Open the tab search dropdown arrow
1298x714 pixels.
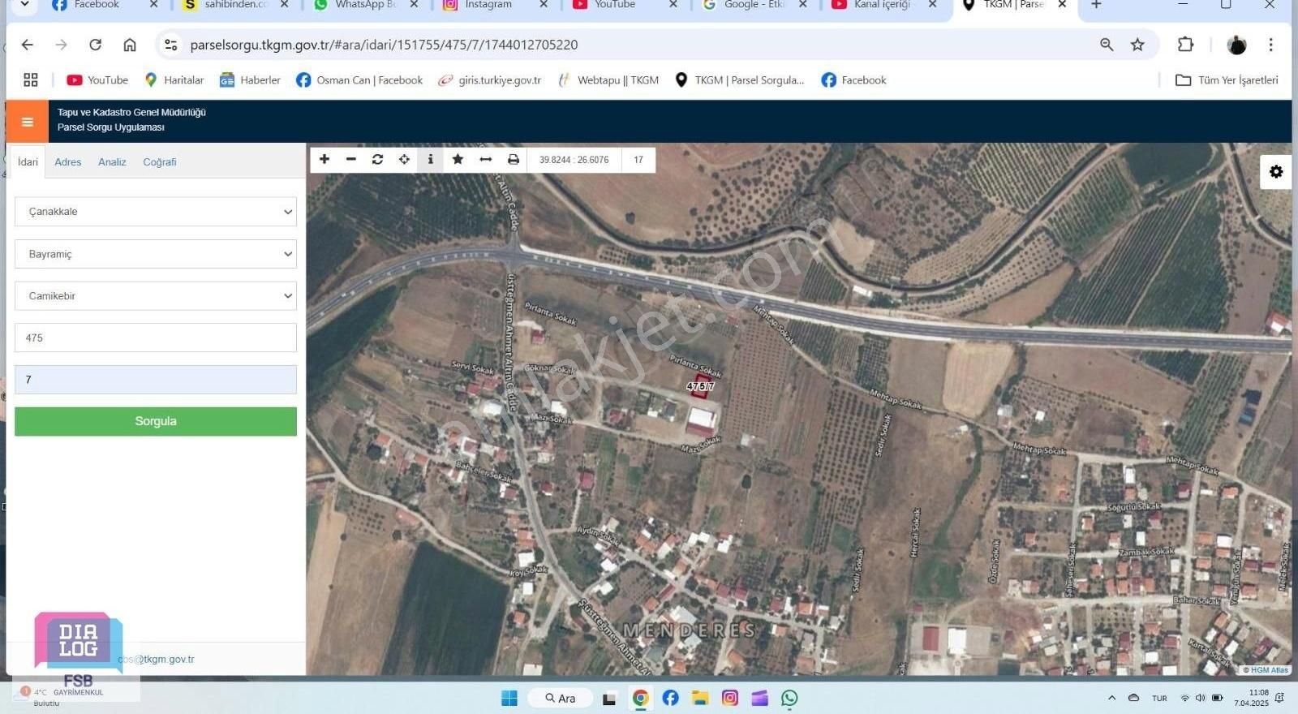[24, 5]
